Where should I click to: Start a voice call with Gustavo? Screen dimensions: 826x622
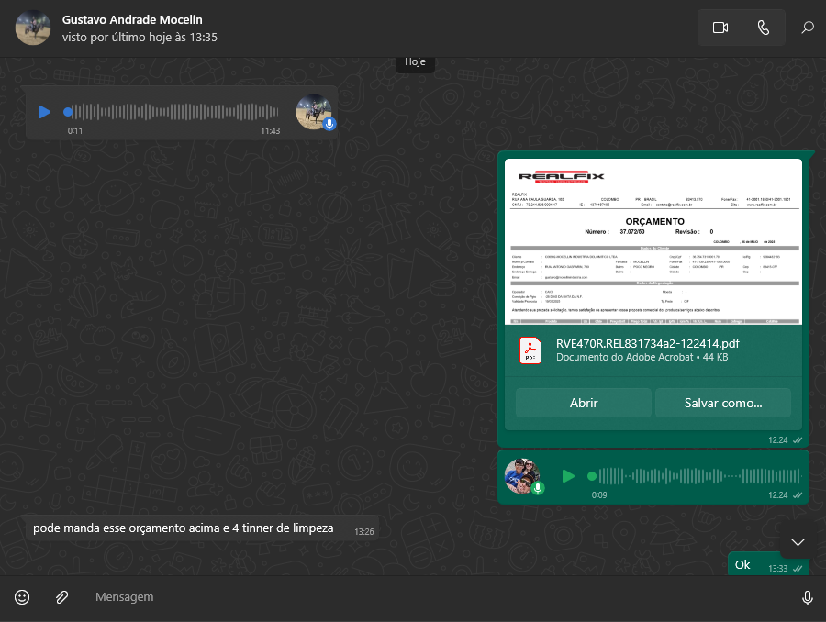[x=763, y=28]
